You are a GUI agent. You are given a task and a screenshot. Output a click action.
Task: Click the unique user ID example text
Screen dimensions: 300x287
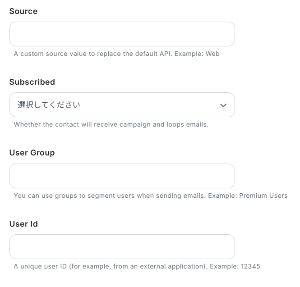[137, 266]
